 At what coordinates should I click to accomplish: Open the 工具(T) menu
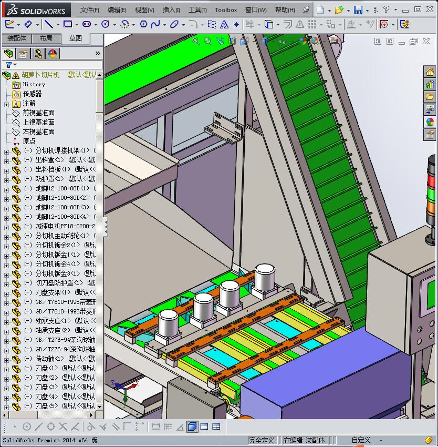pos(197,10)
